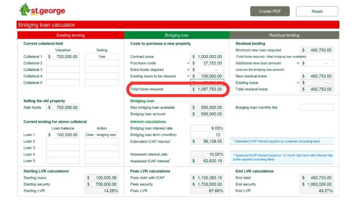Image resolution: width=355 pixels, height=200 pixels.
Task: Click the Starting loans value 100,000.00
Action: pyautogui.click(x=102, y=178)
